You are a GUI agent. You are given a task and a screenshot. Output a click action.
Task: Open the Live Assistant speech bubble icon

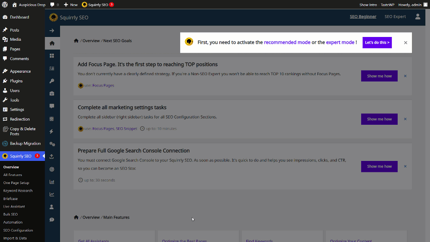click(52, 106)
